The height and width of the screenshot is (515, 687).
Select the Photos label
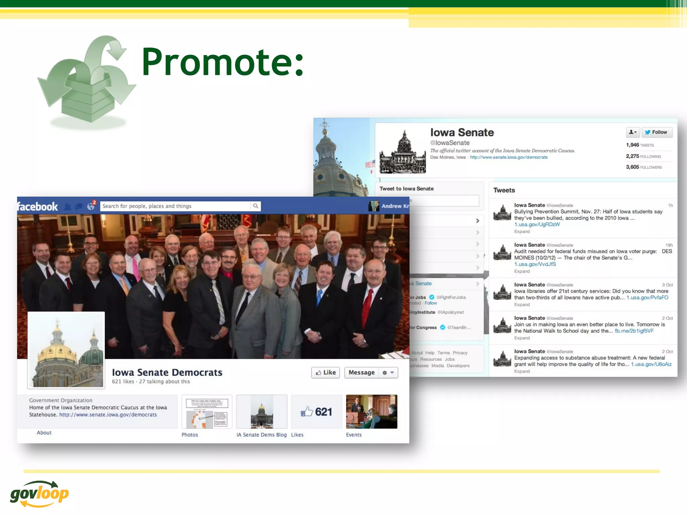coord(190,435)
